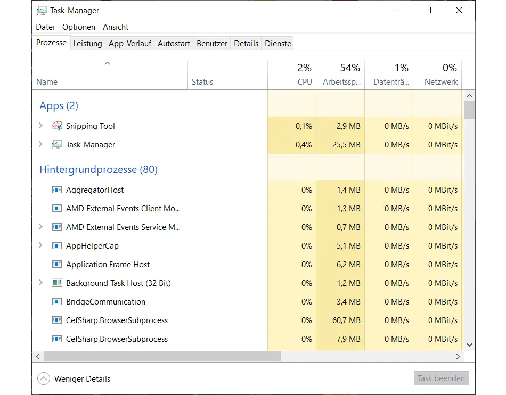Expand Background Task Host (32 Bit)
Viewport: 506px width, 395px height.
tap(40, 283)
